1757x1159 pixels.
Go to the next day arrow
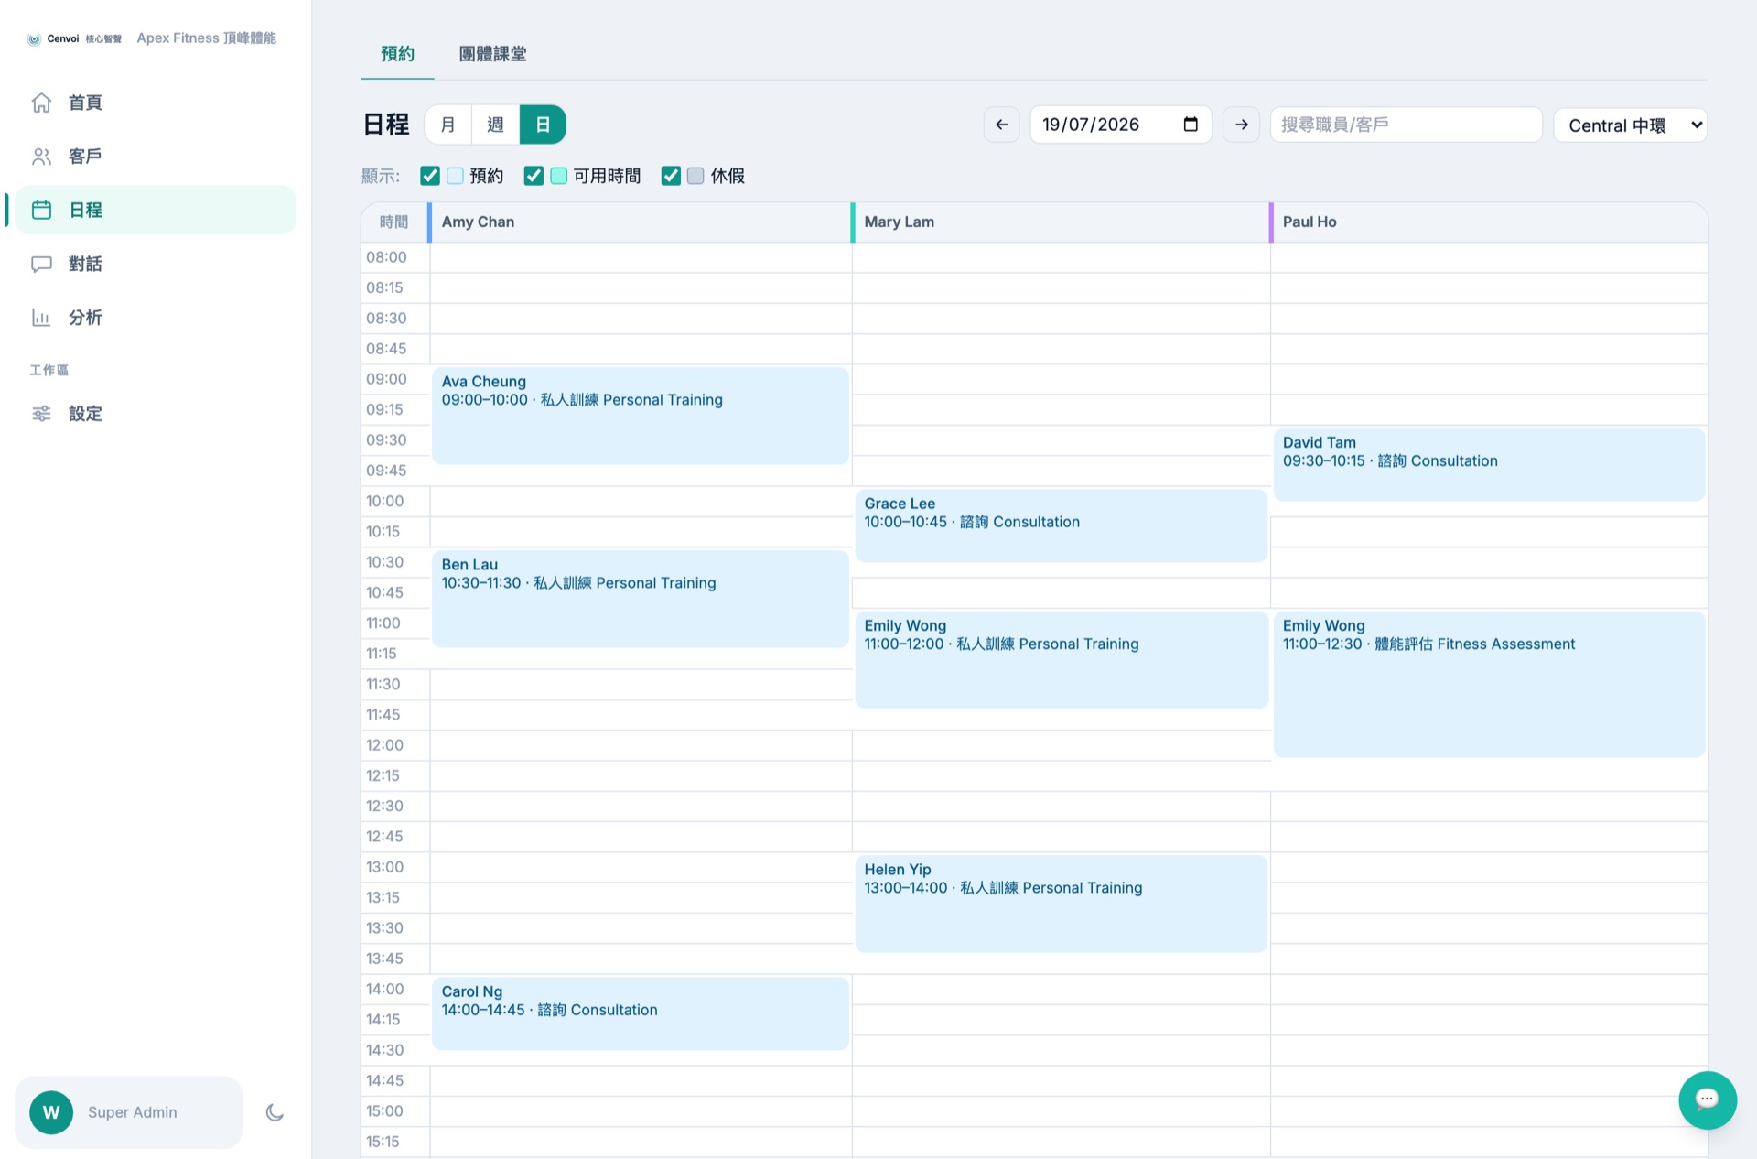(x=1241, y=125)
